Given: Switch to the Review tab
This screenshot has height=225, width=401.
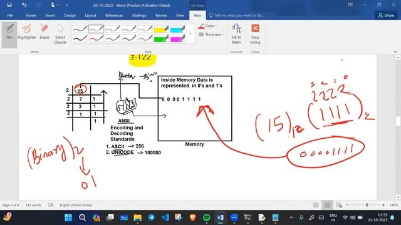Looking at the screenshot, I should tap(161, 15).
